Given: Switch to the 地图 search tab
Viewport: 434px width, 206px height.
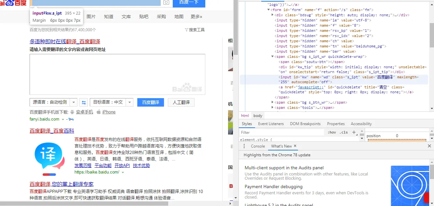Looking at the screenshot, I should tap(179, 17).
